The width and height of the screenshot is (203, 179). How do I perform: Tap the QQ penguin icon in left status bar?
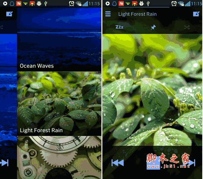[x=12, y=3]
